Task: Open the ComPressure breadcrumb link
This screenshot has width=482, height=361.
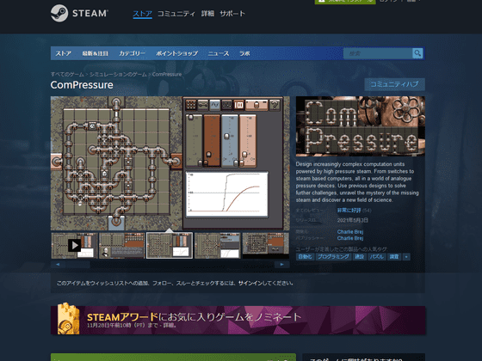Action: (x=167, y=74)
